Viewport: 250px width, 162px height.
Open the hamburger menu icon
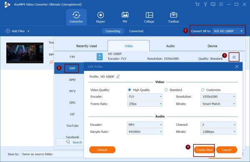click(221, 4)
